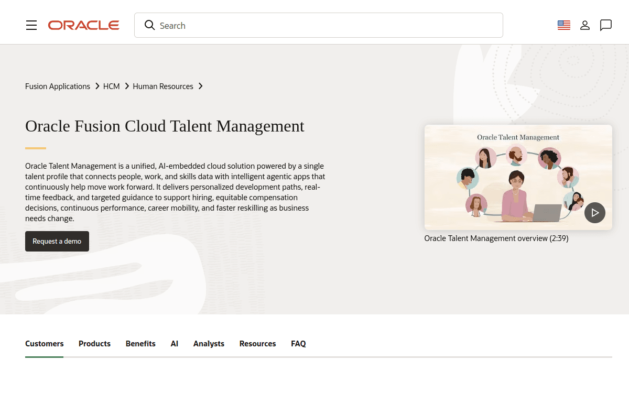The height and width of the screenshot is (393, 629).
Task: Open the Oracle Talent Management video thumbnail
Action: (x=518, y=177)
